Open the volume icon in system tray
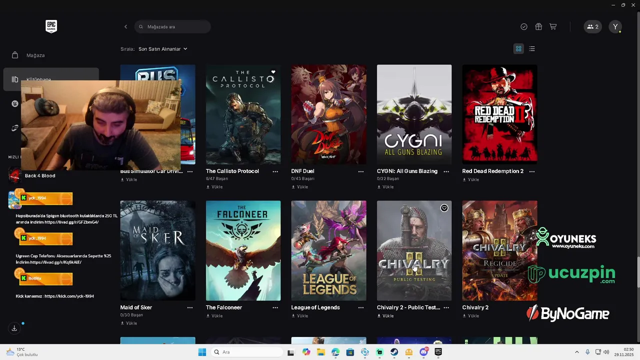This screenshot has width=640, height=360. click(x=606, y=352)
